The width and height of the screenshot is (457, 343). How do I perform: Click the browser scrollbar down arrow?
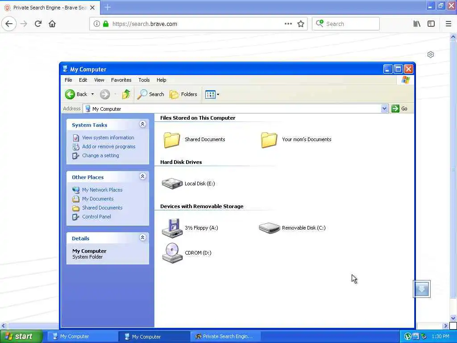(453, 318)
